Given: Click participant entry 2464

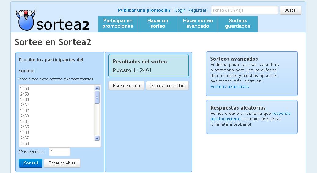Looking at the screenshot, I should [x=25, y=121].
